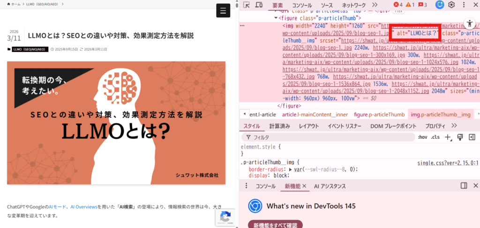The height and width of the screenshot is (228, 480).
Task: Switch to the ソース tab
Action: click(x=327, y=5)
